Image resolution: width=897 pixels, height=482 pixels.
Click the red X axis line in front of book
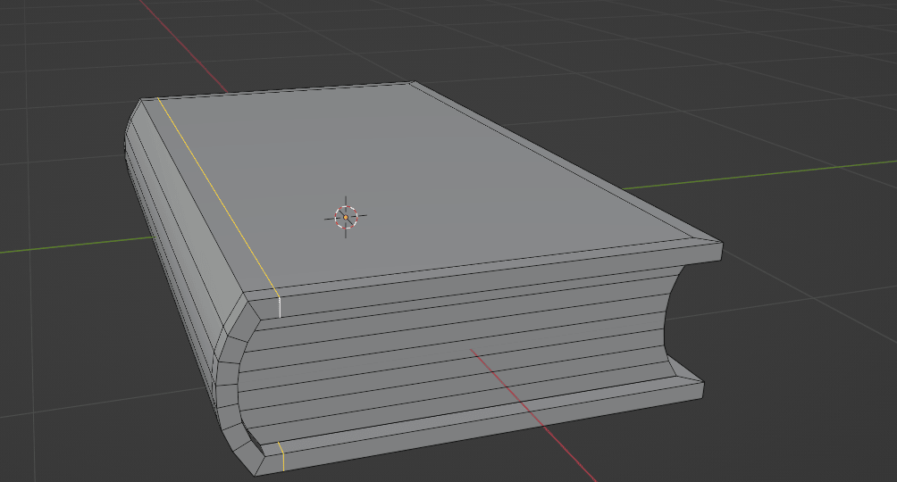[536, 412]
